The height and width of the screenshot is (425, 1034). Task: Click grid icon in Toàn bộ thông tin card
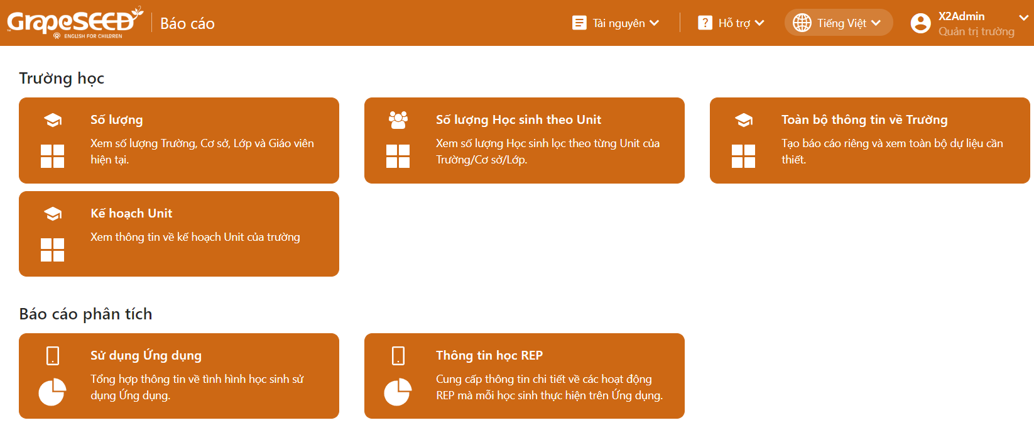click(743, 156)
